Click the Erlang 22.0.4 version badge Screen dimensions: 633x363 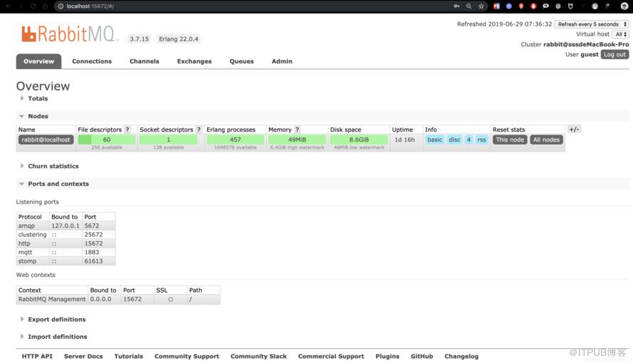point(179,39)
